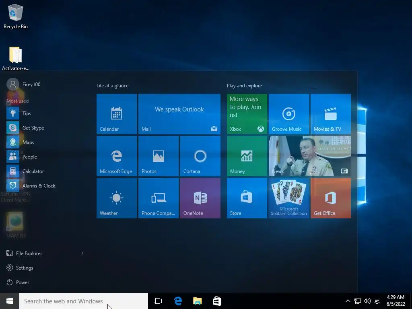Open Store from the taskbar
This screenshot has width=412, height=309.
pyautogui.click(x=217, y=301)
